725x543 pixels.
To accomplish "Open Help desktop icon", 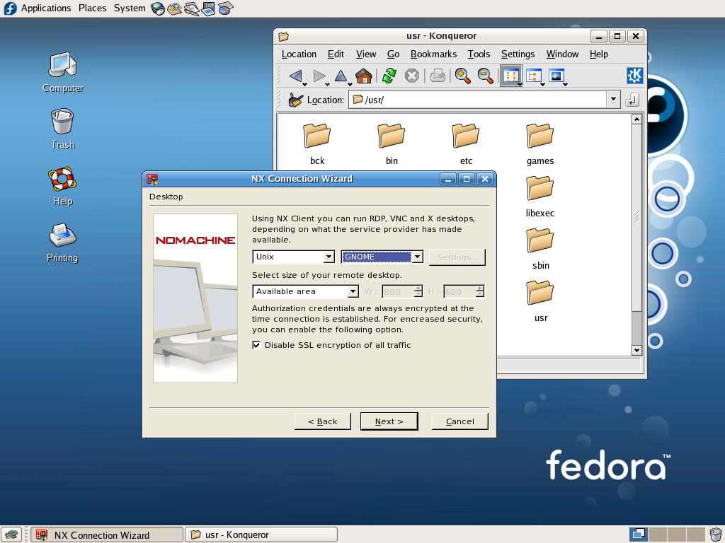I will coord(62,186).
